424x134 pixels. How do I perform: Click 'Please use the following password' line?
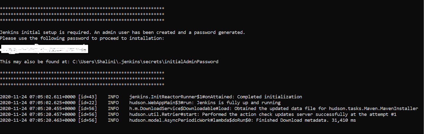[82, 38]
